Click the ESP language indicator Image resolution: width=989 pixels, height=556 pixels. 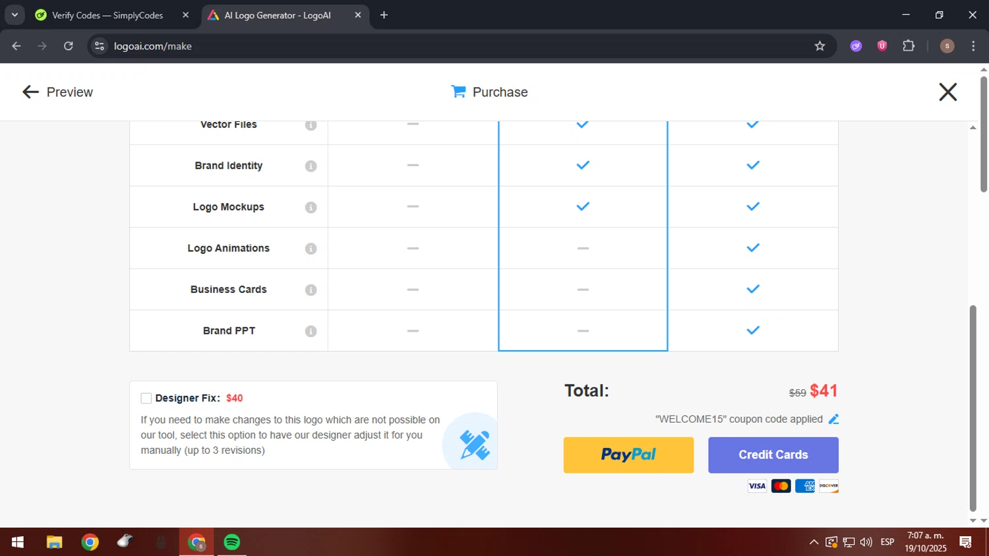coord(887,542)
